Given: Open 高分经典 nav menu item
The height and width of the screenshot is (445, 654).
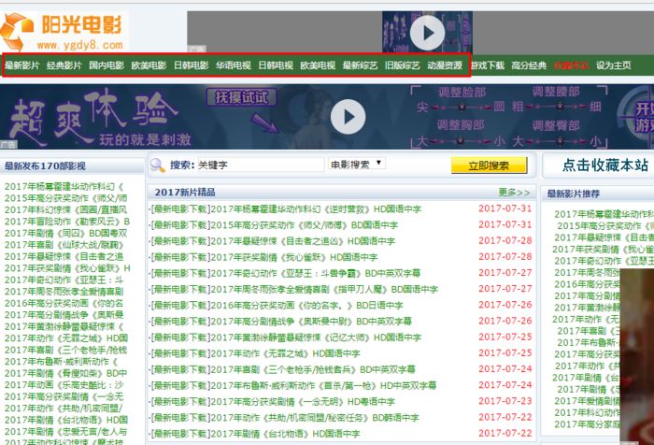Looking at the screenshot, I should tap(529, 65).
